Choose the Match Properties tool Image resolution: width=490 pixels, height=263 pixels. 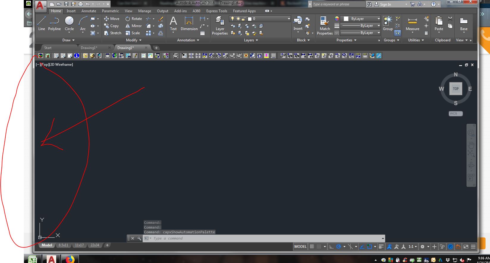coord(325,26)
